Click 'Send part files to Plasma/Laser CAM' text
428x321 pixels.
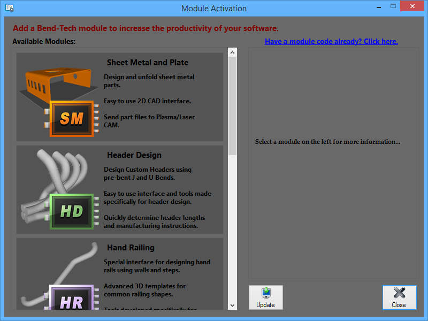click(x=149, y=121)
